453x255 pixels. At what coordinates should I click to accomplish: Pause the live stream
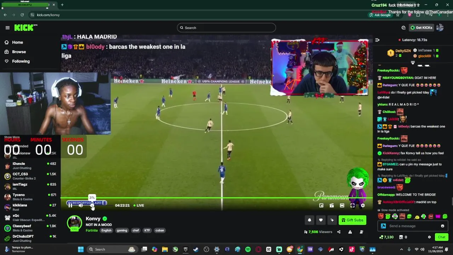click(x=70, y=205)
